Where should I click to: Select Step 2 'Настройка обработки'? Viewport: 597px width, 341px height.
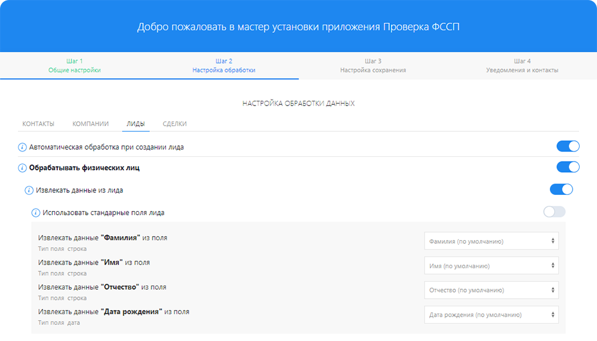[x=224, y=66]
